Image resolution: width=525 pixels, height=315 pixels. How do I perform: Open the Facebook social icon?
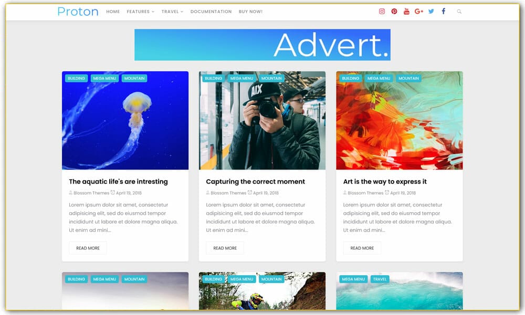[443, 12]
